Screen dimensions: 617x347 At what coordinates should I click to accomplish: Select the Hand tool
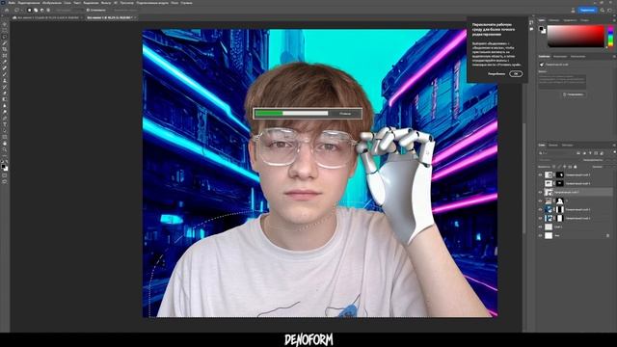pos(5,144)
